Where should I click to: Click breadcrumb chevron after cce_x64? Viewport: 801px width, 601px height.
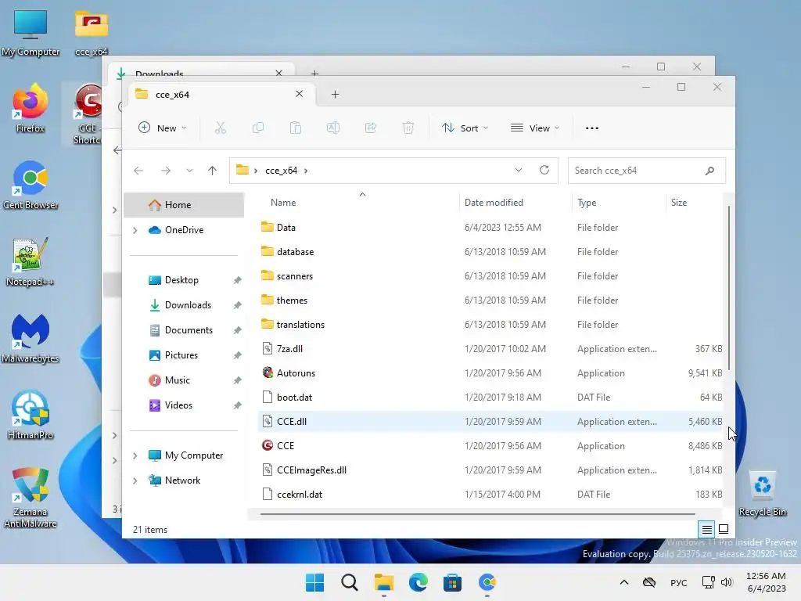pos(306,171)
